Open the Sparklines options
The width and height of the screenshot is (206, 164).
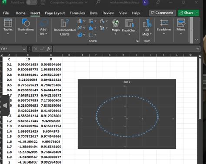164,27
